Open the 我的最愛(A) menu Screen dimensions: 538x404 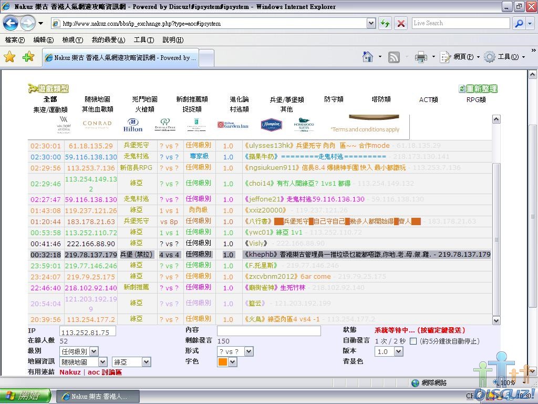click(108, 40)
